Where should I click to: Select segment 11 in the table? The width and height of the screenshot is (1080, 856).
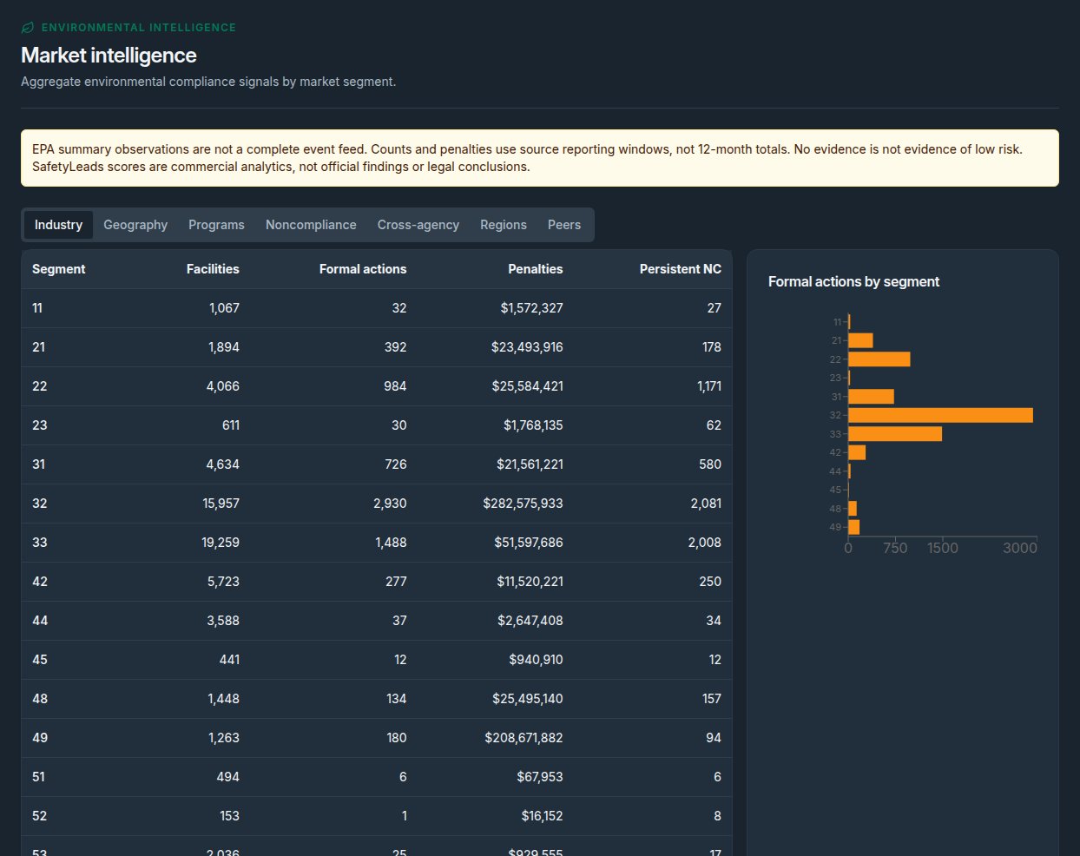click(37, 308)
